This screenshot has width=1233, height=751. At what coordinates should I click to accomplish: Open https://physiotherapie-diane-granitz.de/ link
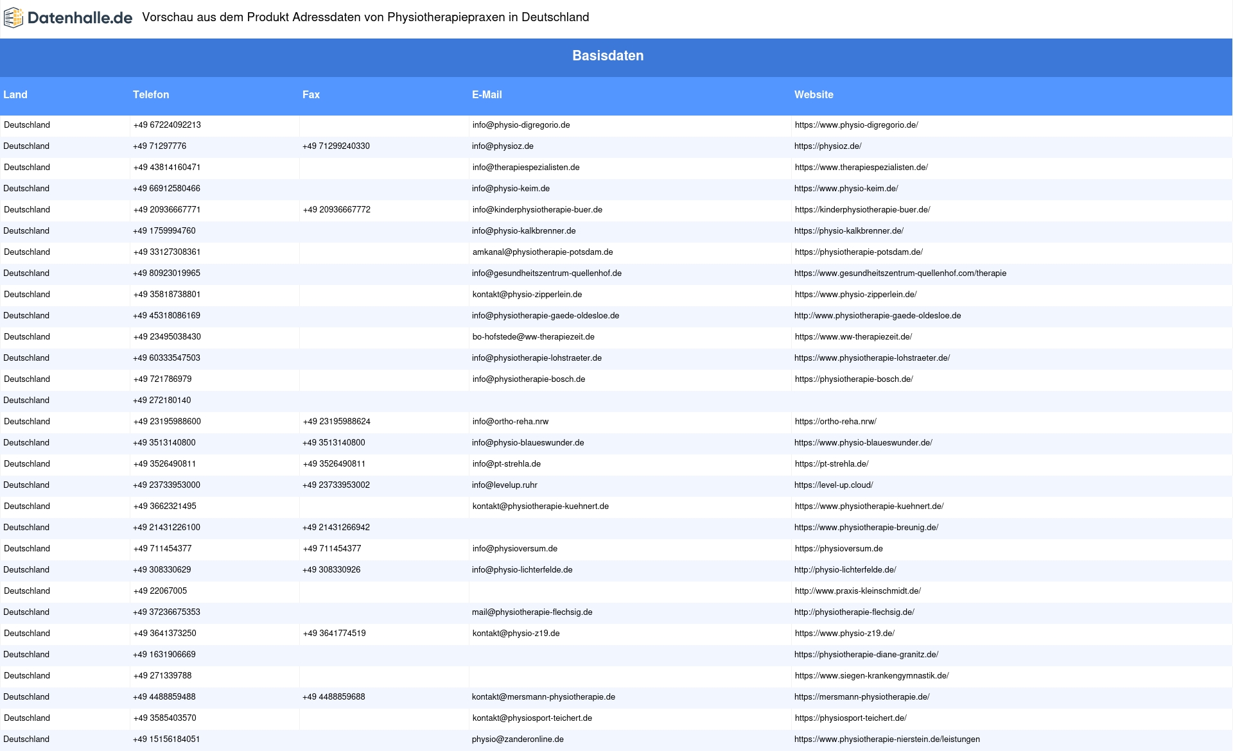coord(866,655)
